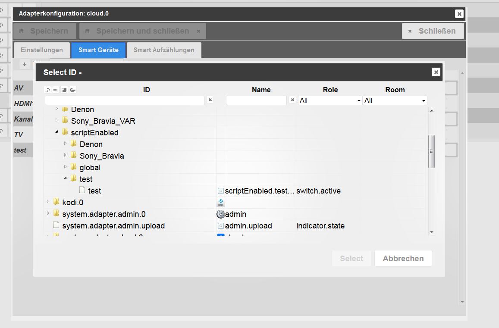This screenshot has width=499, height=328.
Task: Switch to the Smart Aufzählungen tab
Action: [x=164, y=50]
